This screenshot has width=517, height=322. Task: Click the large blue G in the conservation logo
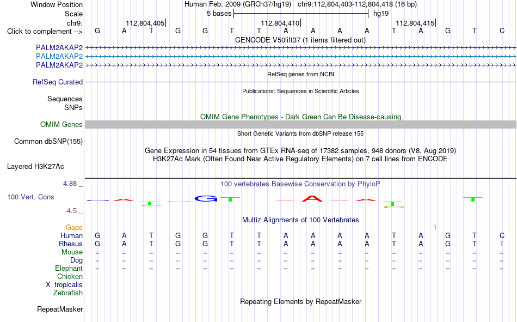(206, 198)
